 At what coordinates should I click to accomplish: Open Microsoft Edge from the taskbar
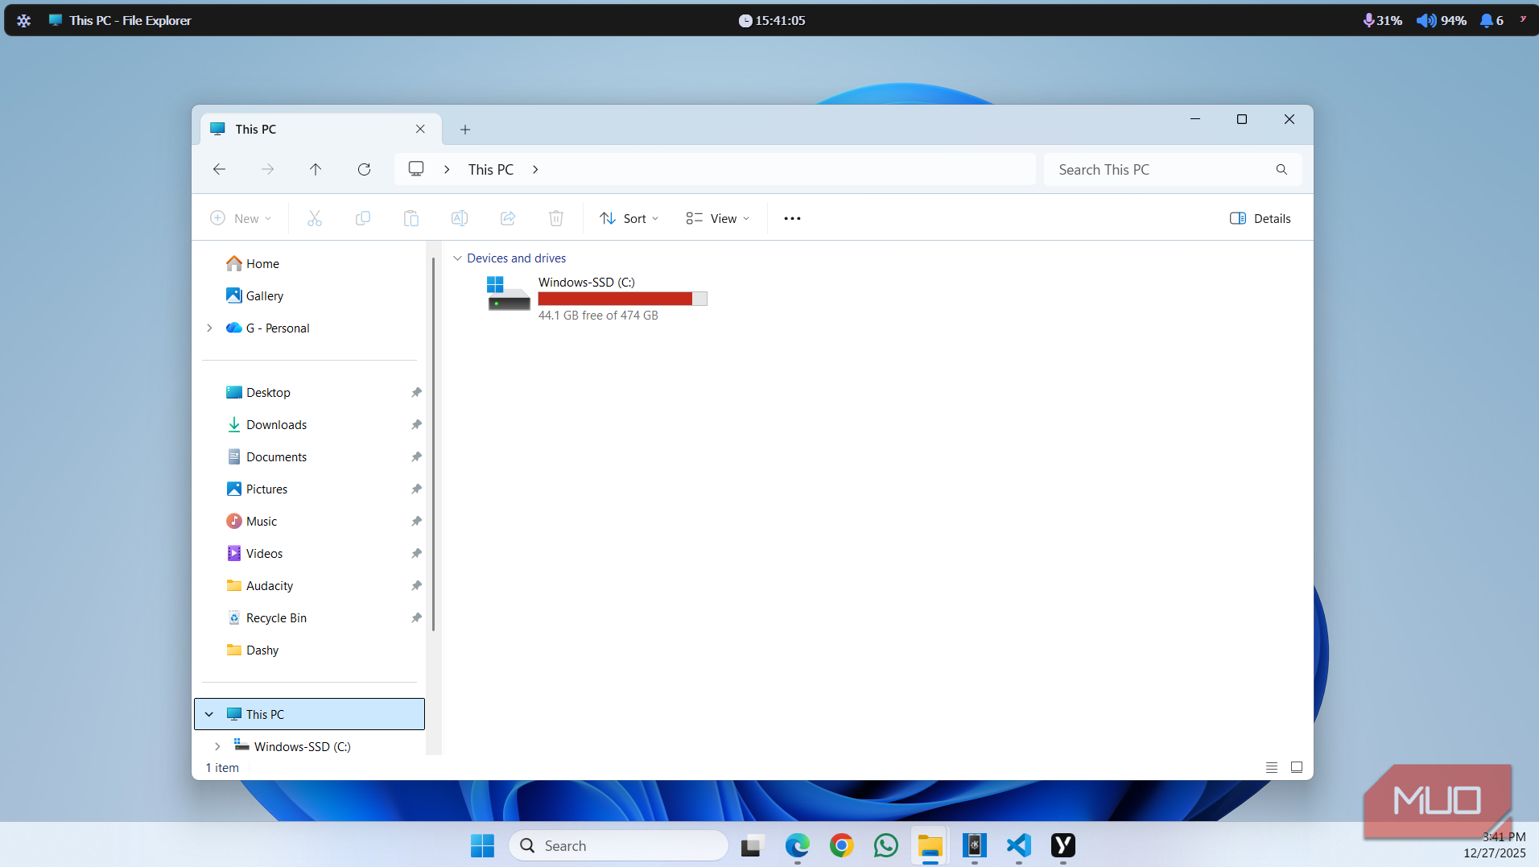(x=798, y=845)
